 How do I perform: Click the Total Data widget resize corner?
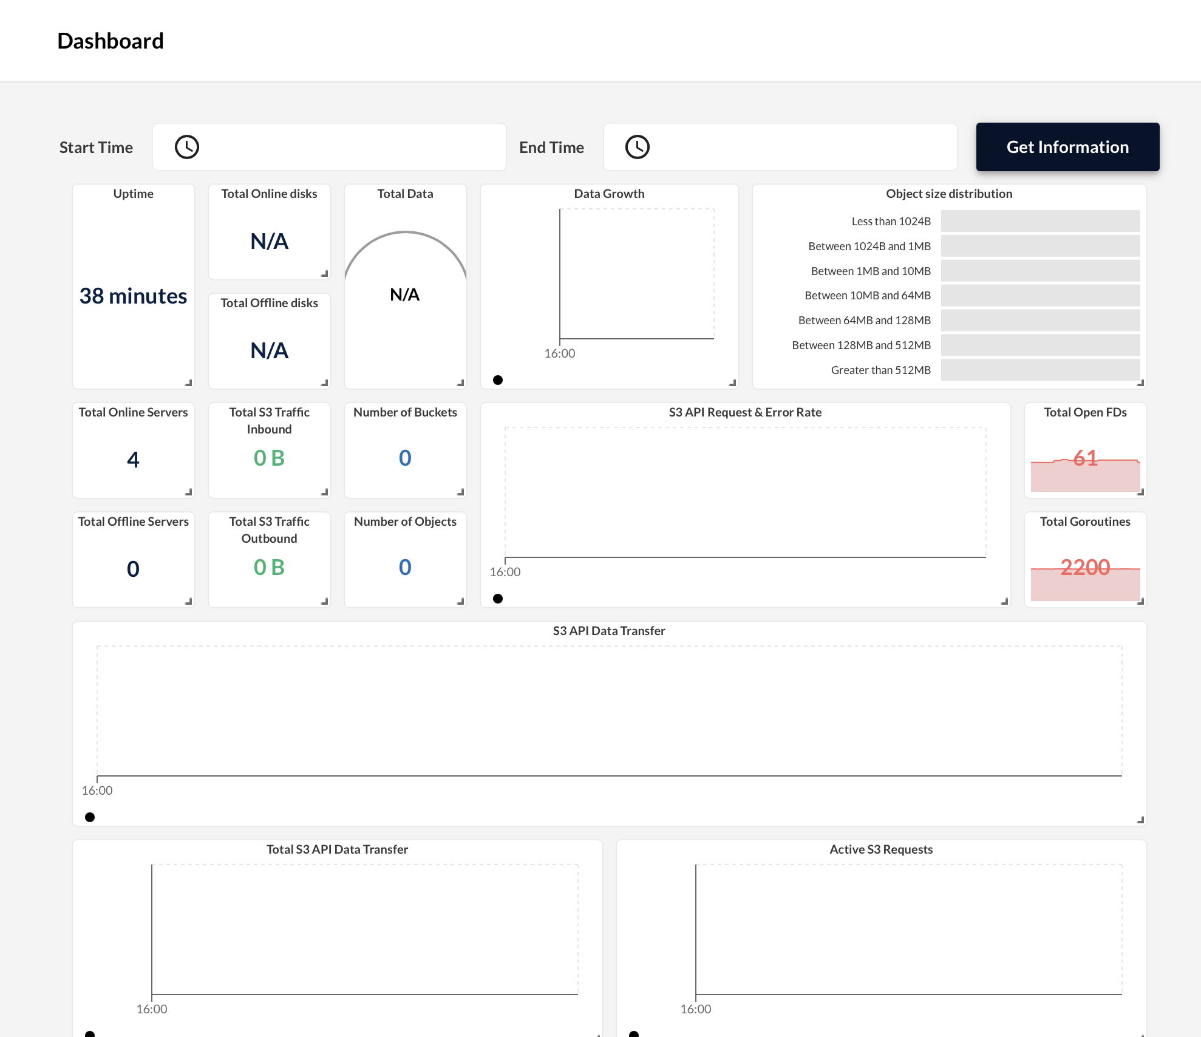[461, 383]
